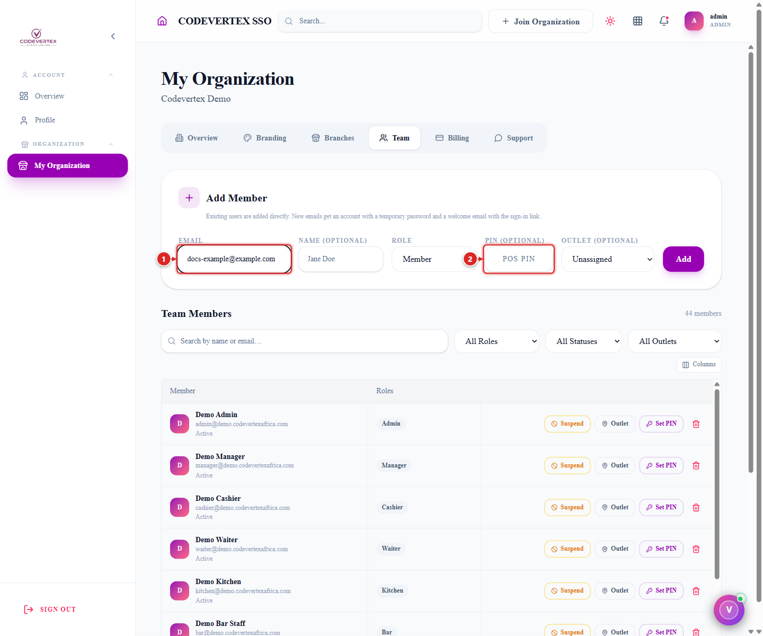Focus the POS PIN input field
The image size is (763, 636).
(519, 259)
